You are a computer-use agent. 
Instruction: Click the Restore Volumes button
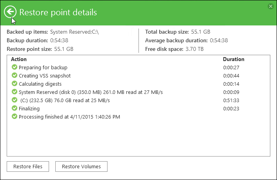click(x=81, y=166)
